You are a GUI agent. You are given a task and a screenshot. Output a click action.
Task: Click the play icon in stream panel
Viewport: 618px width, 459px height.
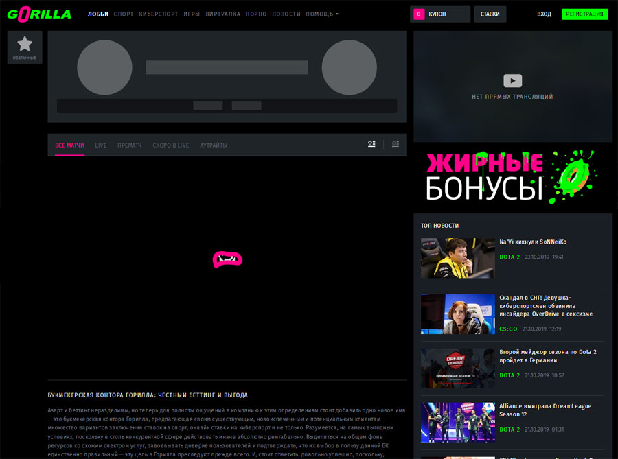512,81
